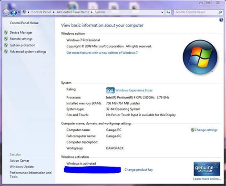Screen dimensions: 226x186
Task: Click the Back navigation arrow
Action: coord(6,12)
